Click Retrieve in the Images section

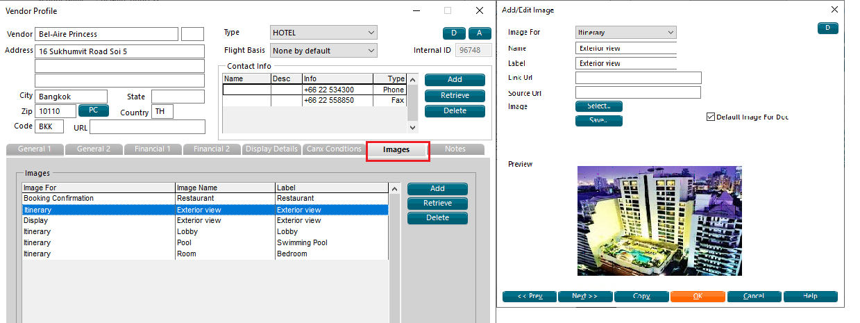click(437, 204)
